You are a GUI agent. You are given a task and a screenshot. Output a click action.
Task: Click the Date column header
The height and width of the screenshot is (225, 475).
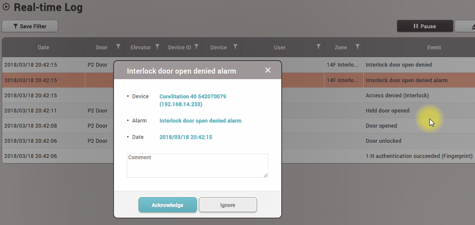click(x=43, y=48)
